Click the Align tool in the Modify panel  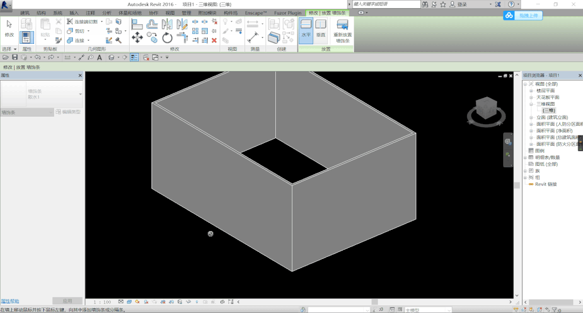(137, 24)
